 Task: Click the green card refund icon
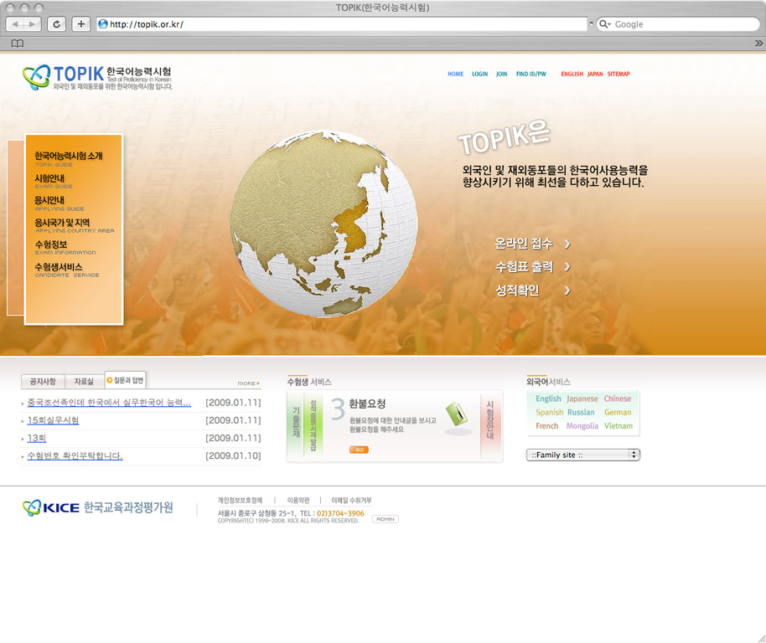pyautogui.click(x=456, y=414)
